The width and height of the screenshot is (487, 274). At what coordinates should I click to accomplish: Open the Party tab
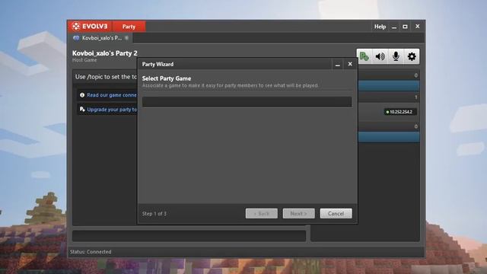click(129, 27)
